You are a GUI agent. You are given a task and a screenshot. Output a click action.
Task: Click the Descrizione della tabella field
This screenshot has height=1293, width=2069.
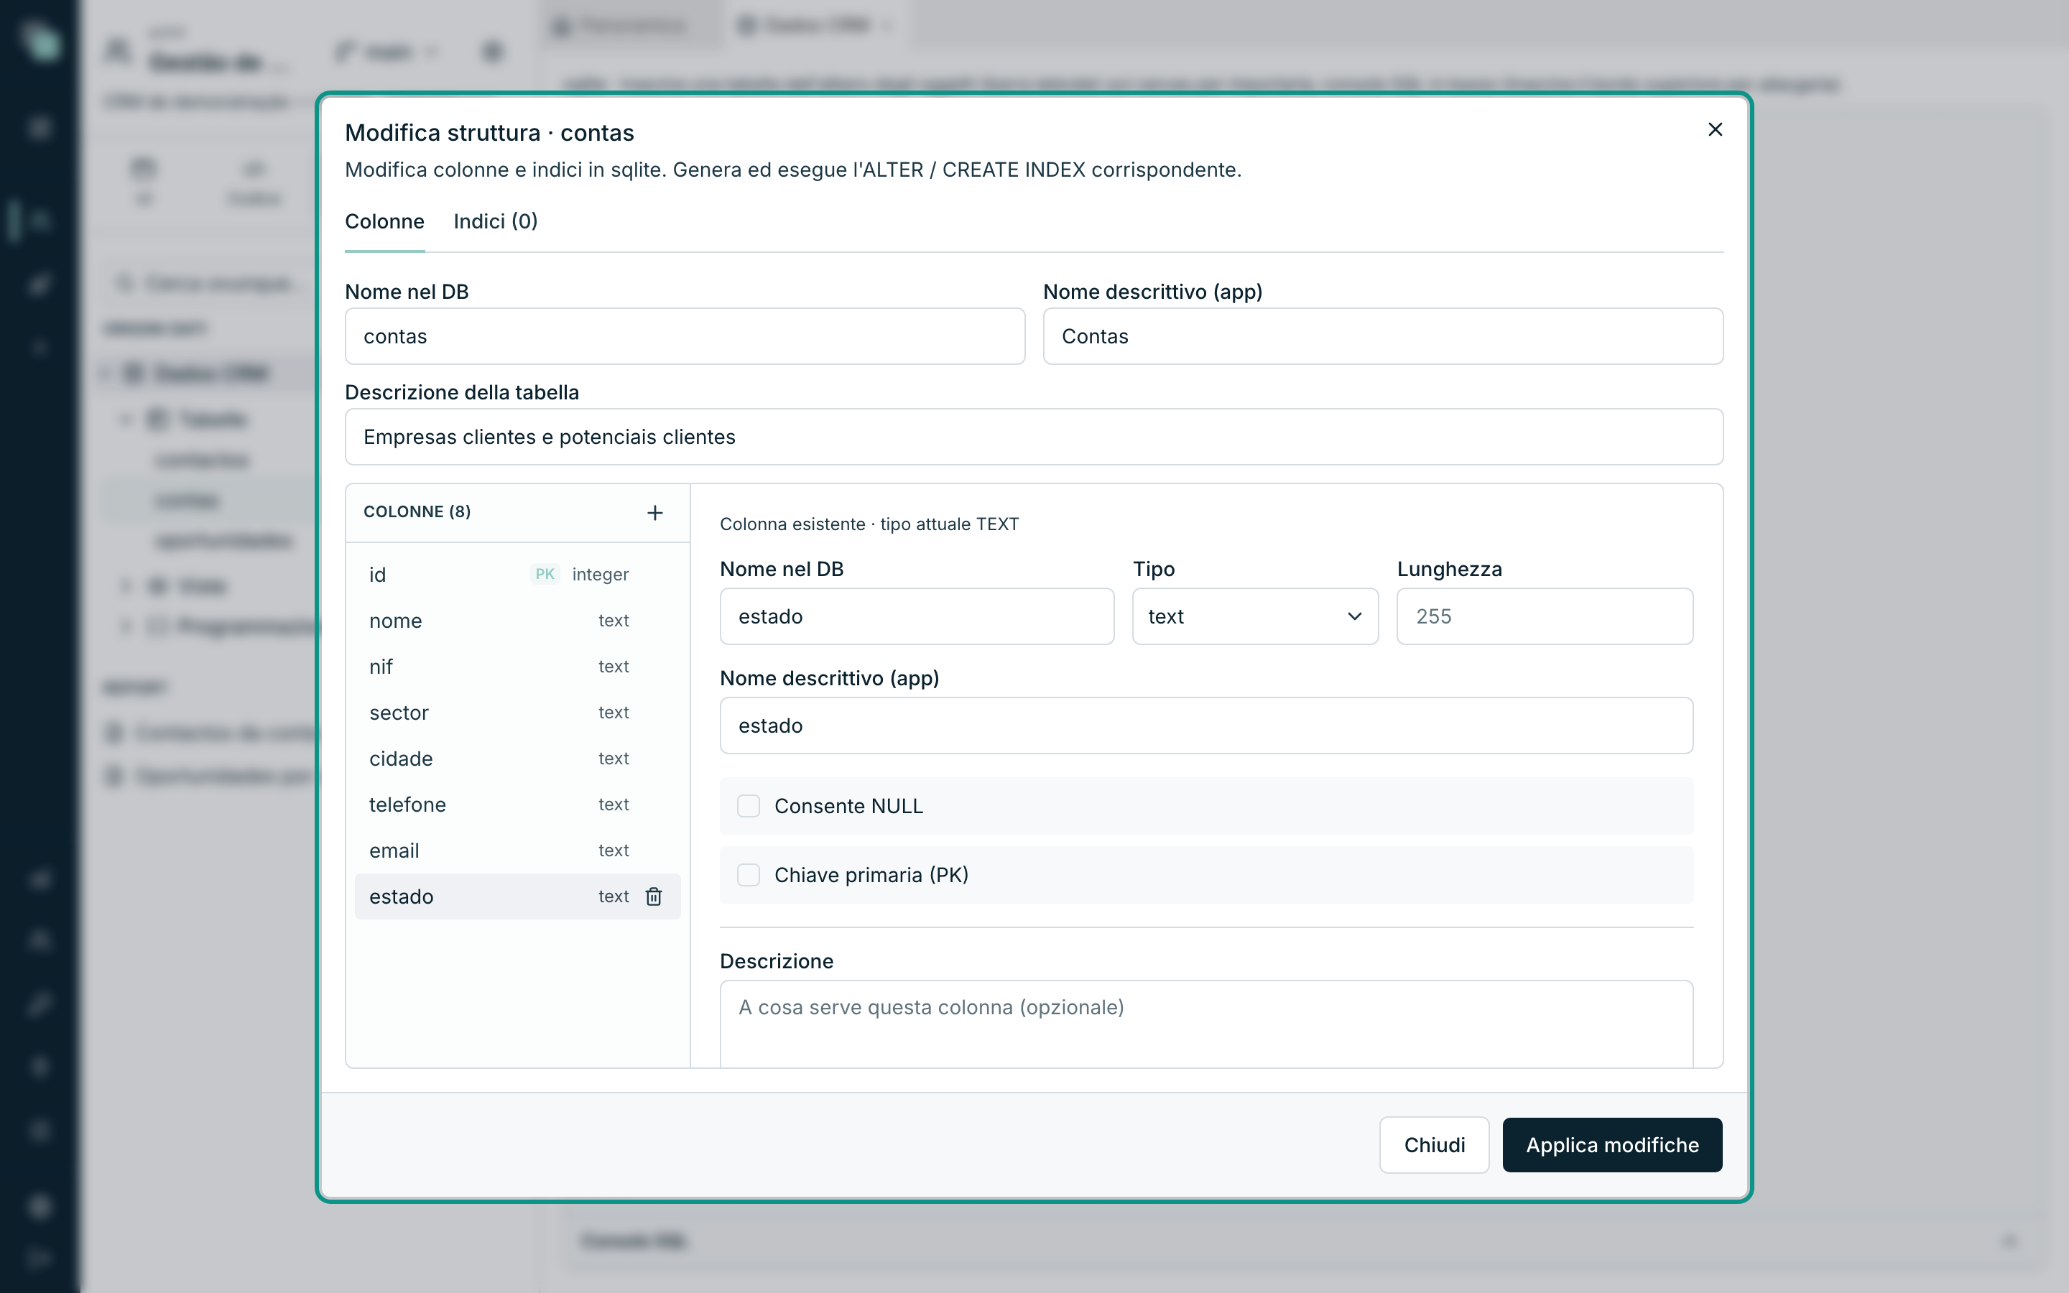[x=1034, y=437]
